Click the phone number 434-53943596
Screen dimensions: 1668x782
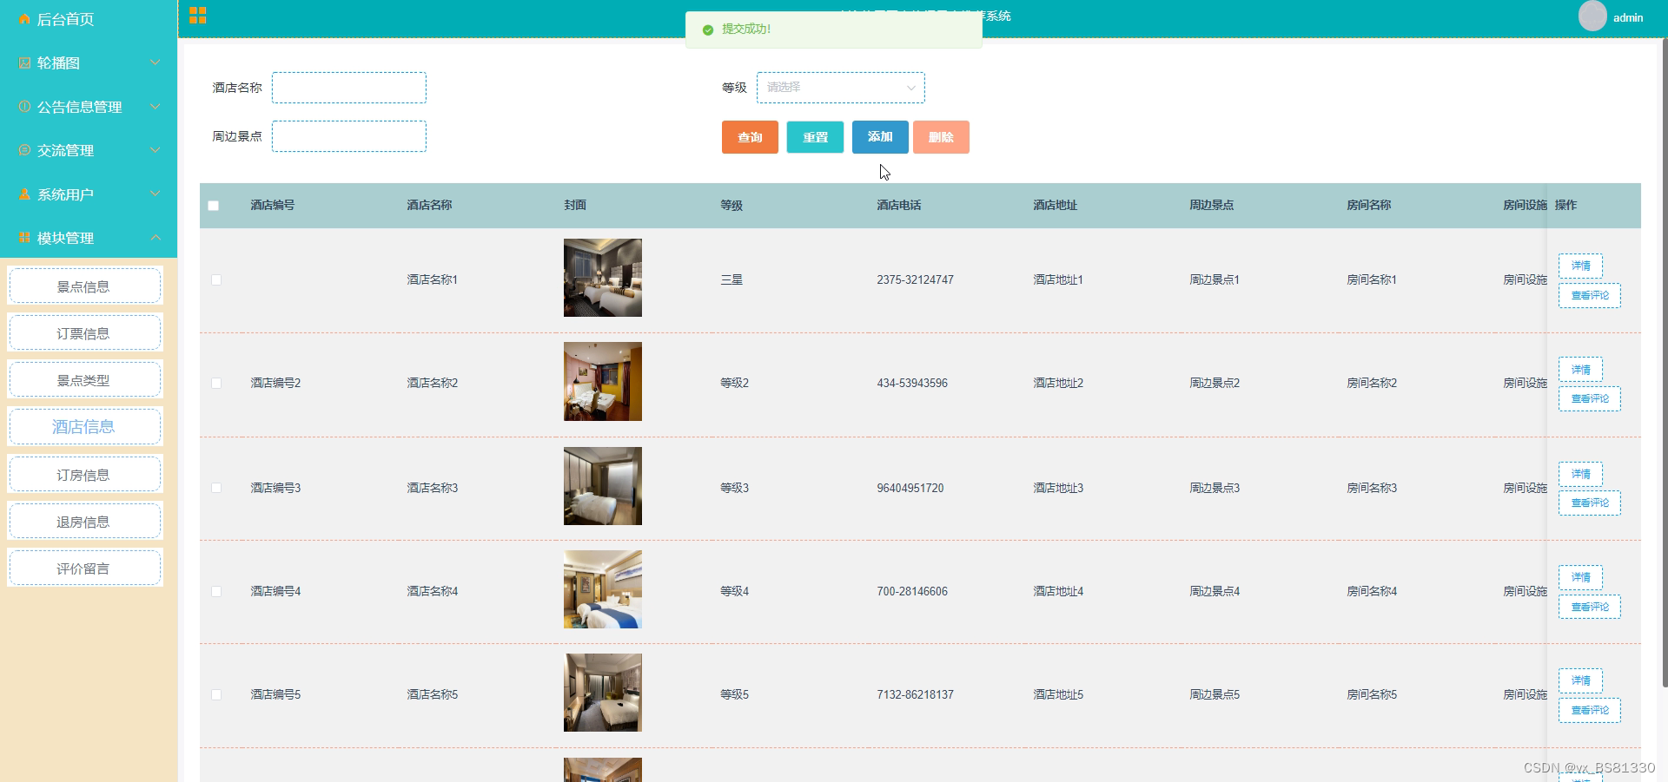click(912, 383)
